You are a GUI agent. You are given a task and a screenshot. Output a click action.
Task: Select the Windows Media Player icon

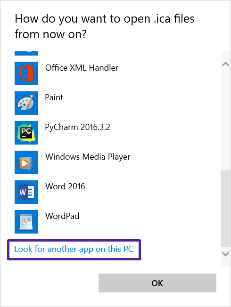[x=26, y=162]
